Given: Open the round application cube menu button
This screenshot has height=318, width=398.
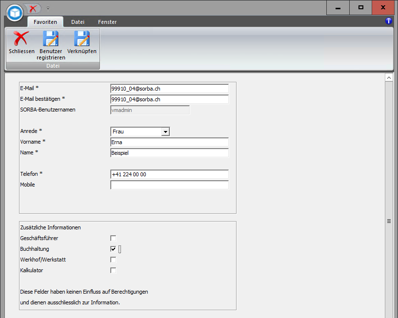Looking at the screenshot, I should tap(15, 13).
